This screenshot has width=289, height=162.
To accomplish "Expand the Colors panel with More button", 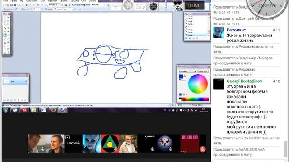I will (x=203, y=71).
